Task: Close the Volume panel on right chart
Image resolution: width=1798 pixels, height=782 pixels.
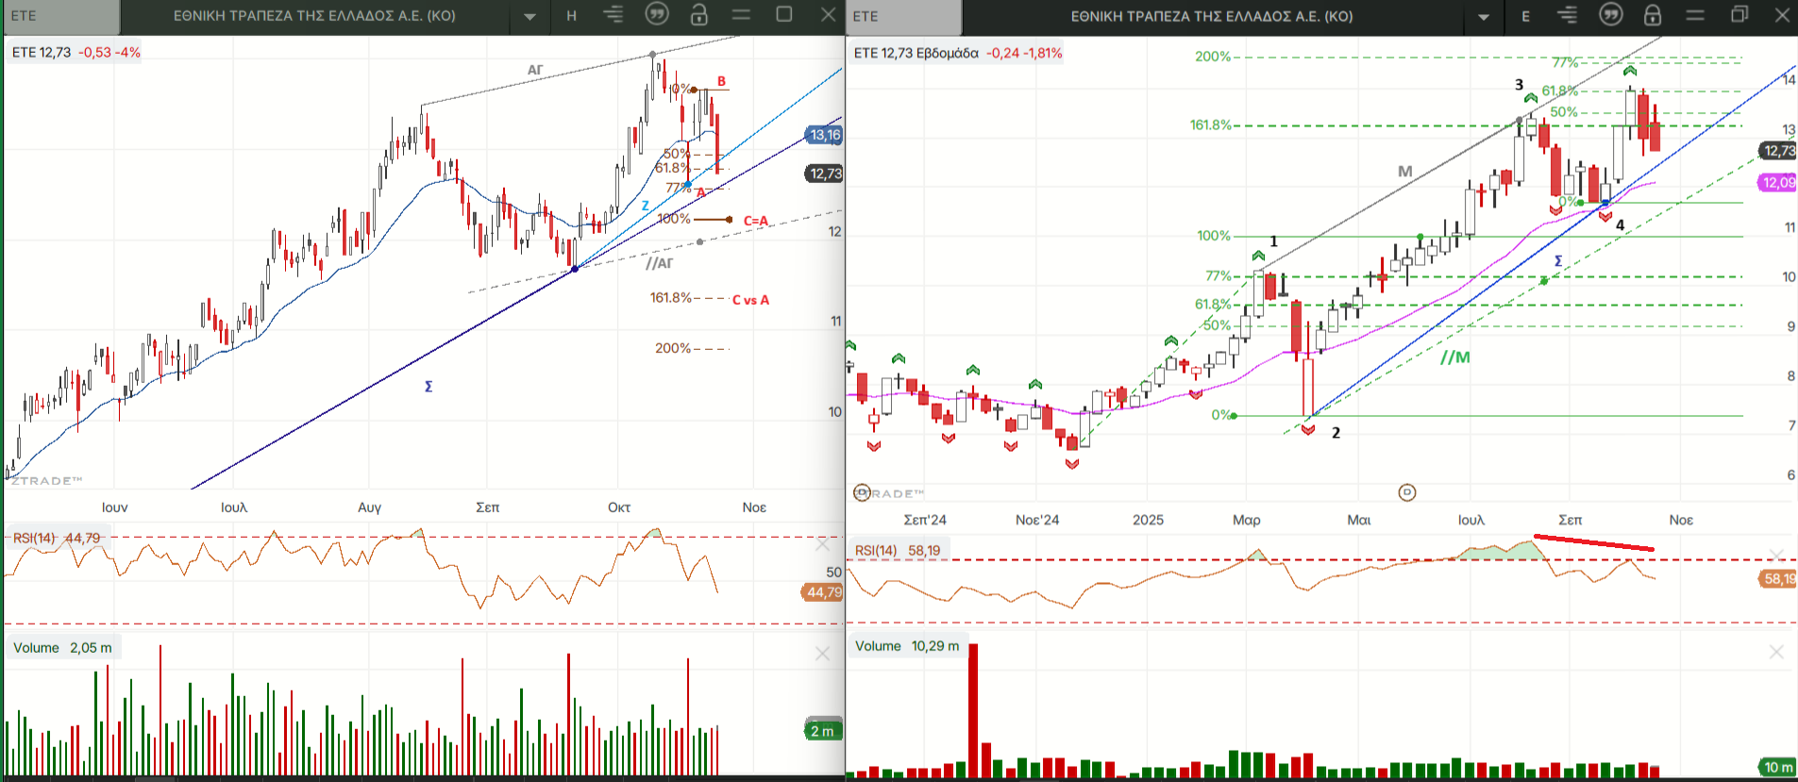Action: point(1776,652)
